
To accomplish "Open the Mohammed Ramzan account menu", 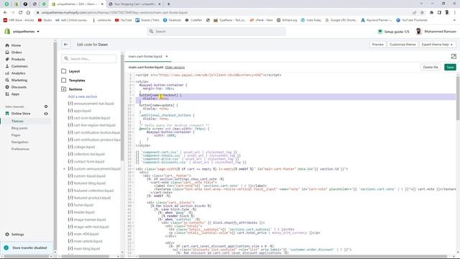I will pyautogui.click(x=436, y=32).
